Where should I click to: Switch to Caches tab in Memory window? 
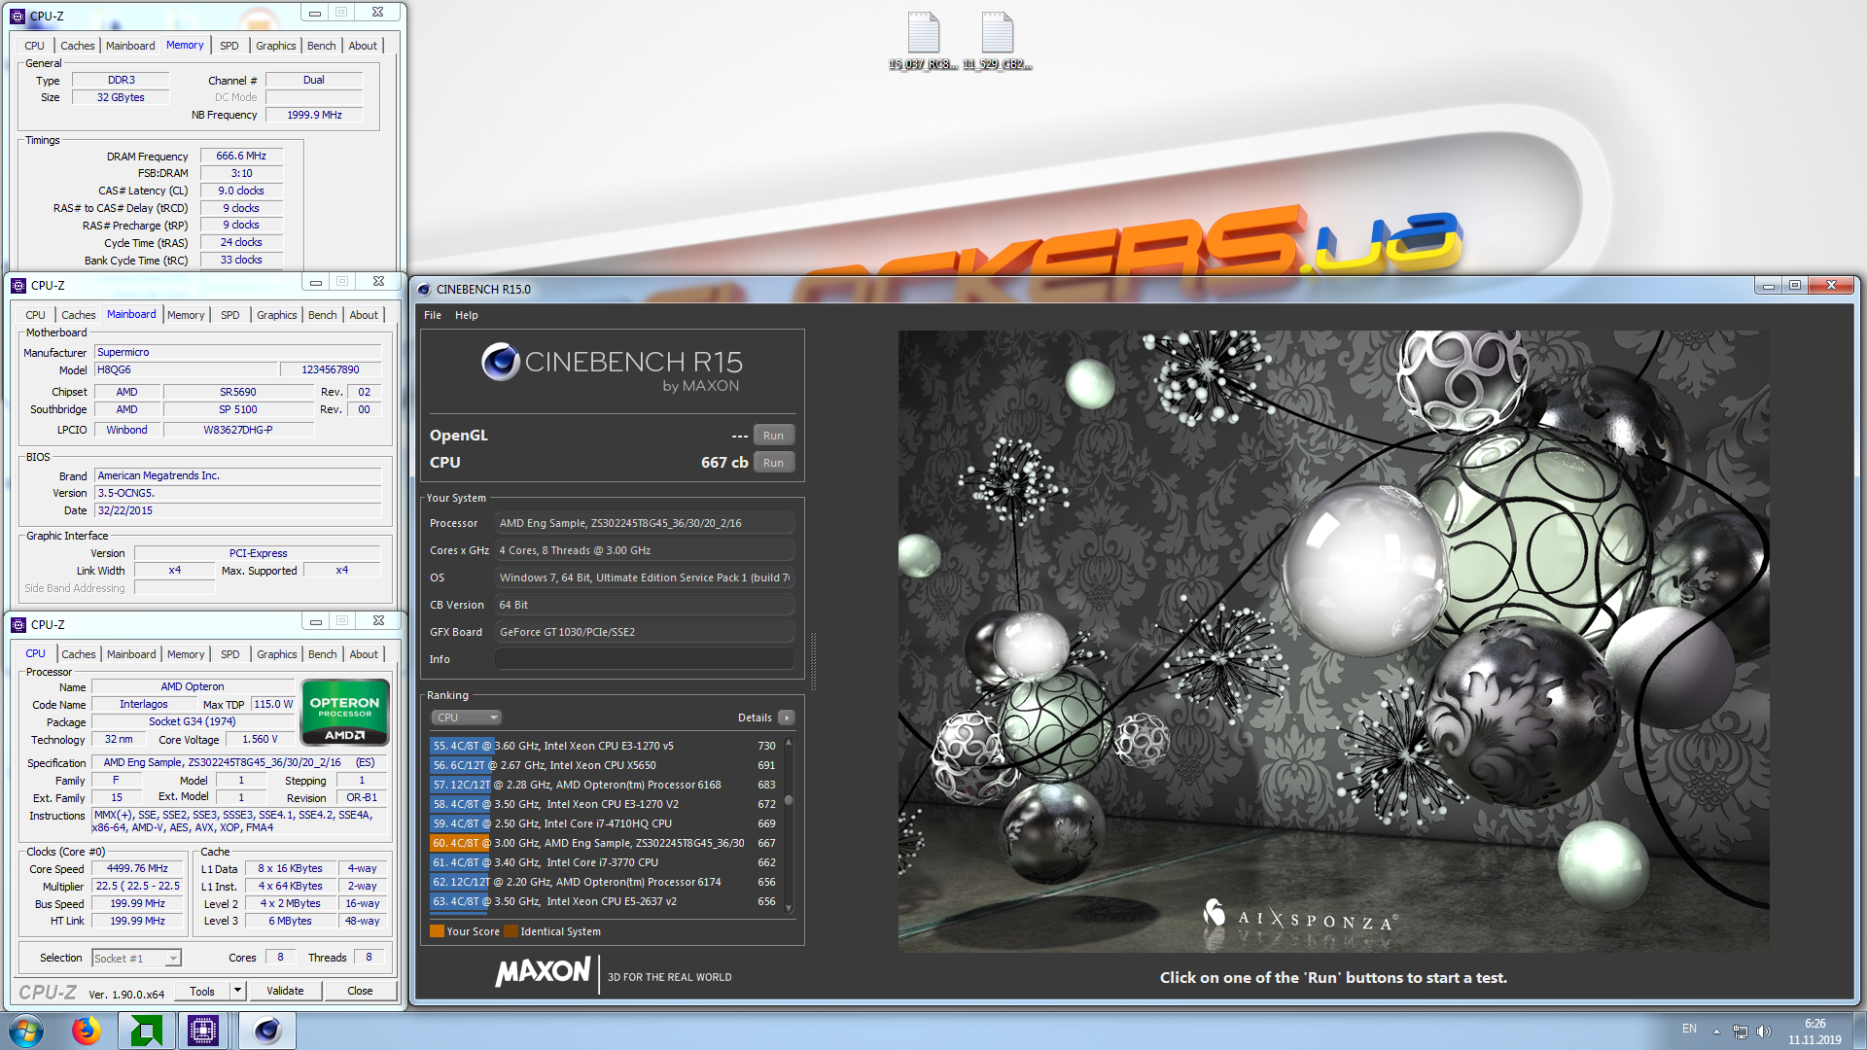tap(78, 46)
